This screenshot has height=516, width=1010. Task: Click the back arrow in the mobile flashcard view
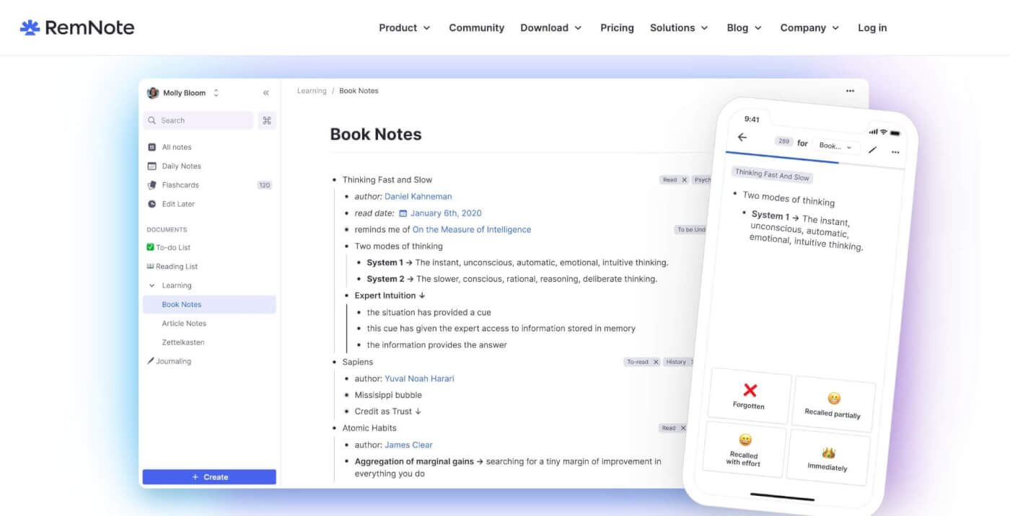coord(743,137)
